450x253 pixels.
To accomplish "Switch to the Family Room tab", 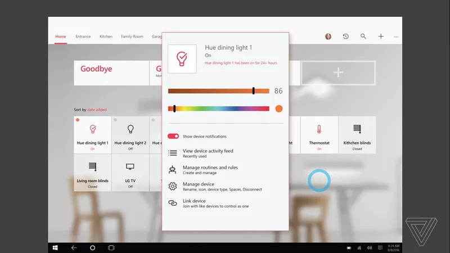I will coord(132,37).
